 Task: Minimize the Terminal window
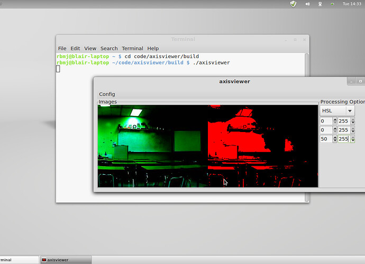pos(286,40)
